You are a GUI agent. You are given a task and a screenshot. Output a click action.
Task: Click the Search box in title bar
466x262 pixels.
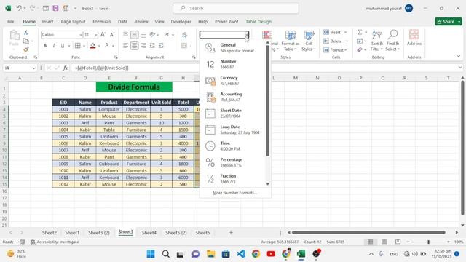coord(236,8)
